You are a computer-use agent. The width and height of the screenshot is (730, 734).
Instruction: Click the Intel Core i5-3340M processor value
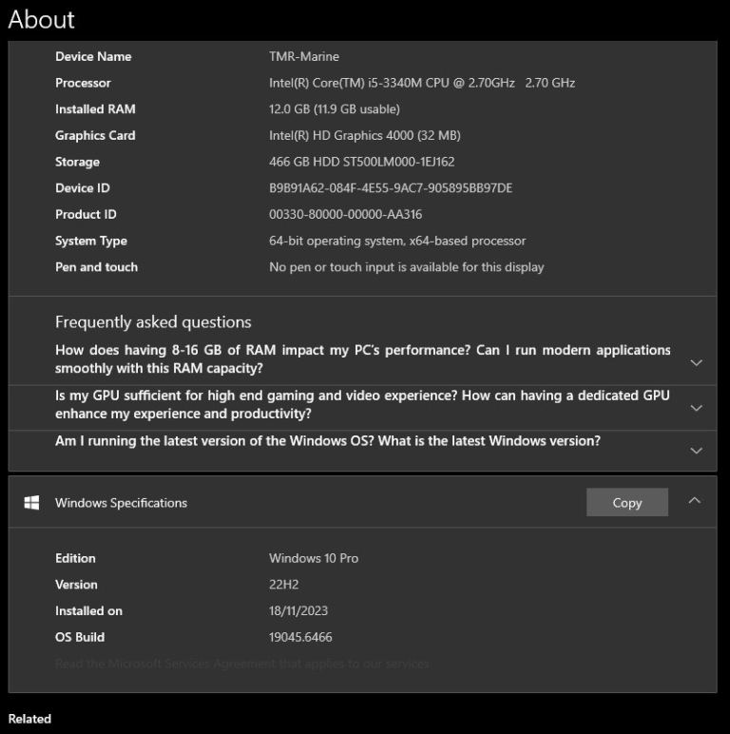pyautogui.click(x=421, y=83)
